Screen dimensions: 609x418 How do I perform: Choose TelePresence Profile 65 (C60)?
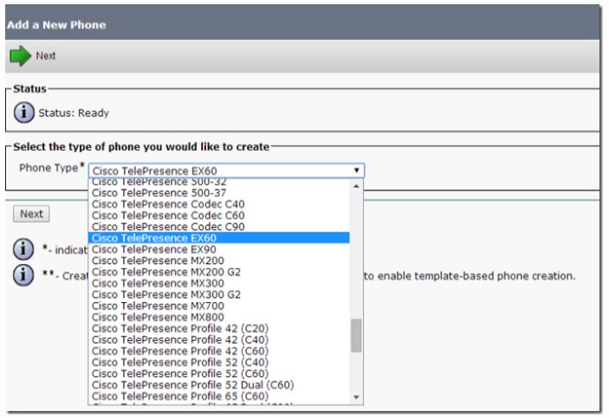pos(219,396)
